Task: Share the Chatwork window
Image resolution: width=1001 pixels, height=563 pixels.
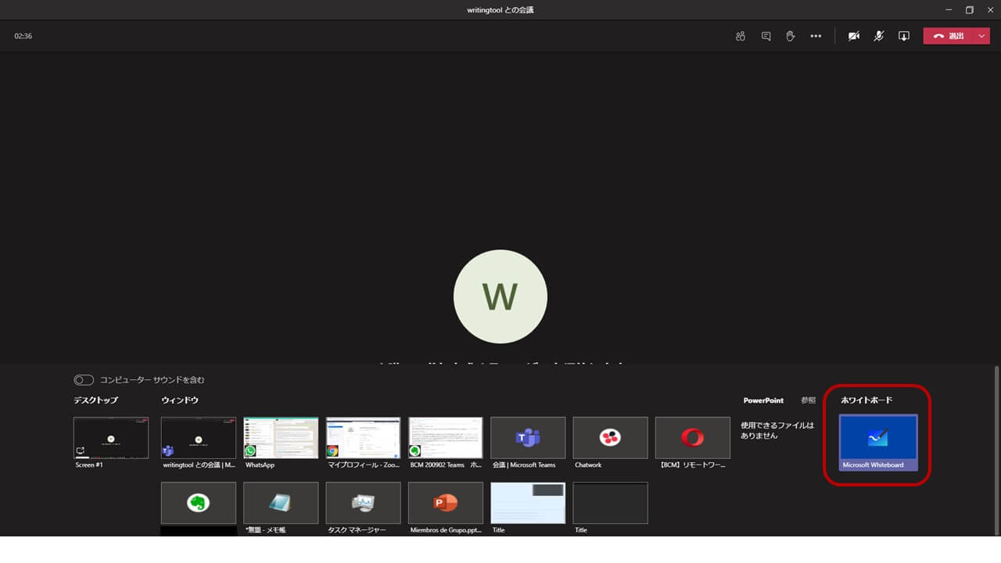Action: (610, 438)
